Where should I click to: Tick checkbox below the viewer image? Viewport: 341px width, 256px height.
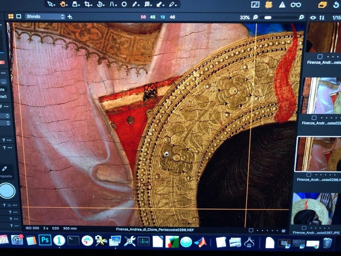pyautogui.click(x=251, y=230)
